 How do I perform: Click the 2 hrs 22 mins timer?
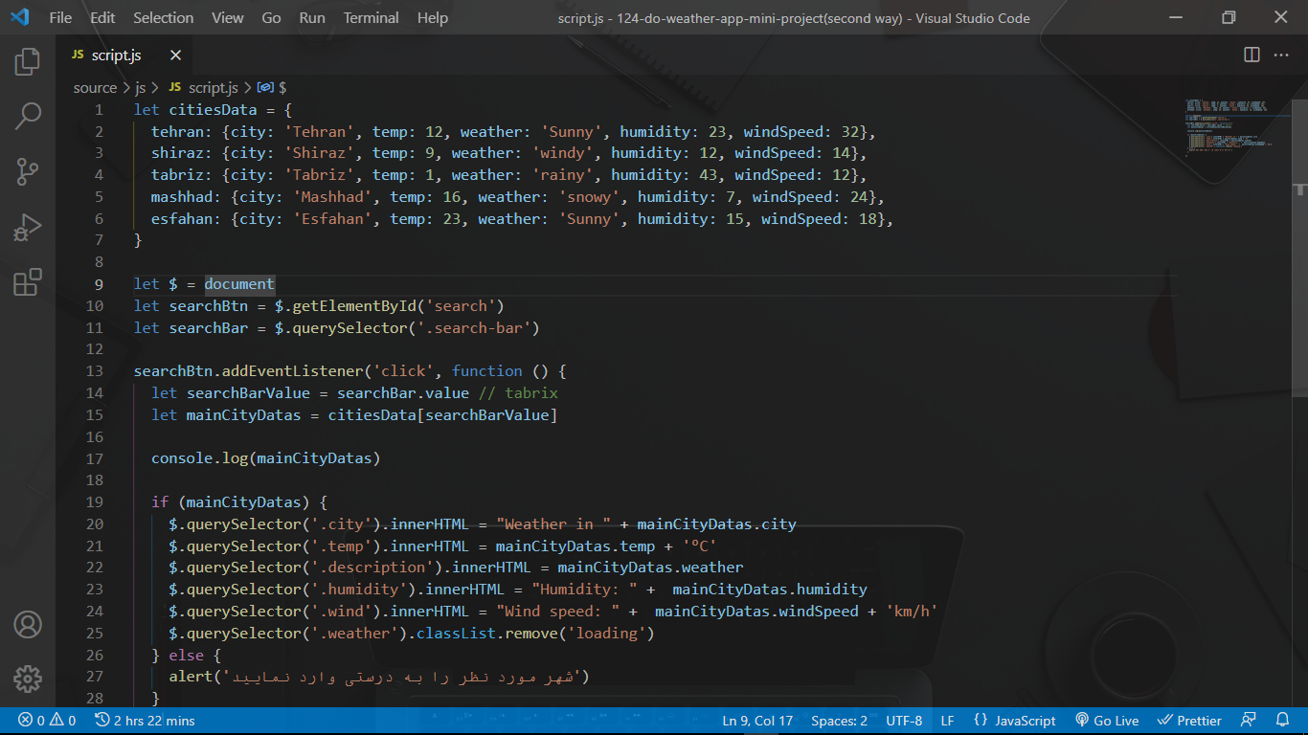click(x=145, y=721)
